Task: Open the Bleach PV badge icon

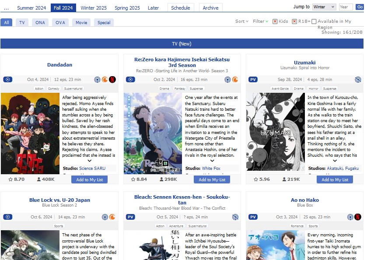Action: tap(130, 217)
